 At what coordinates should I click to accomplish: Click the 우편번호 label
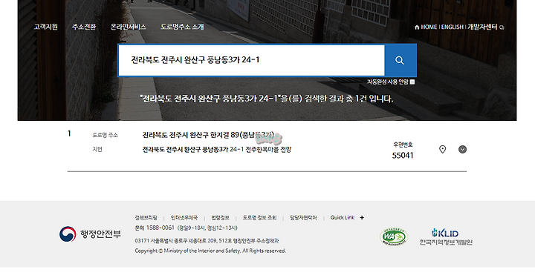(403, 145)
